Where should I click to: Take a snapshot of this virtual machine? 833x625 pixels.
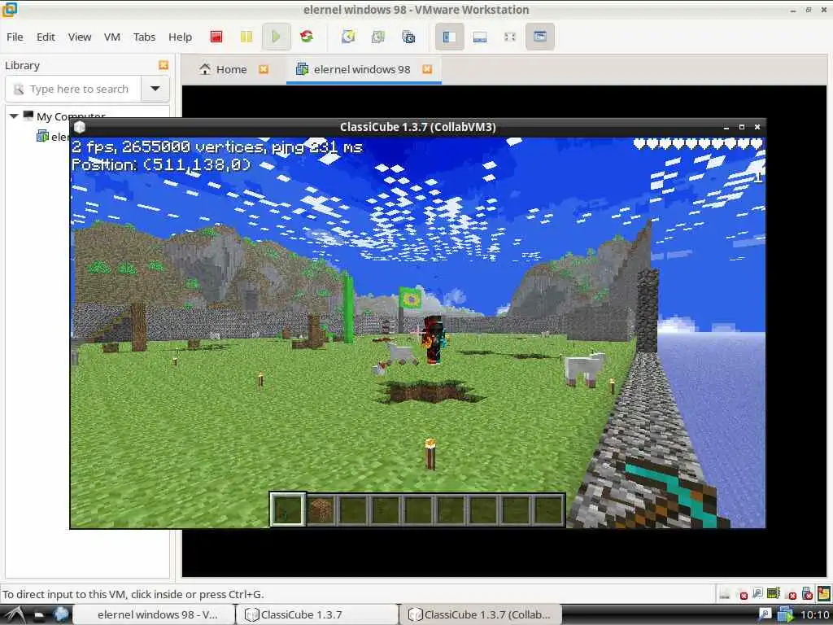pyautogui.click(x=348, y=37)
